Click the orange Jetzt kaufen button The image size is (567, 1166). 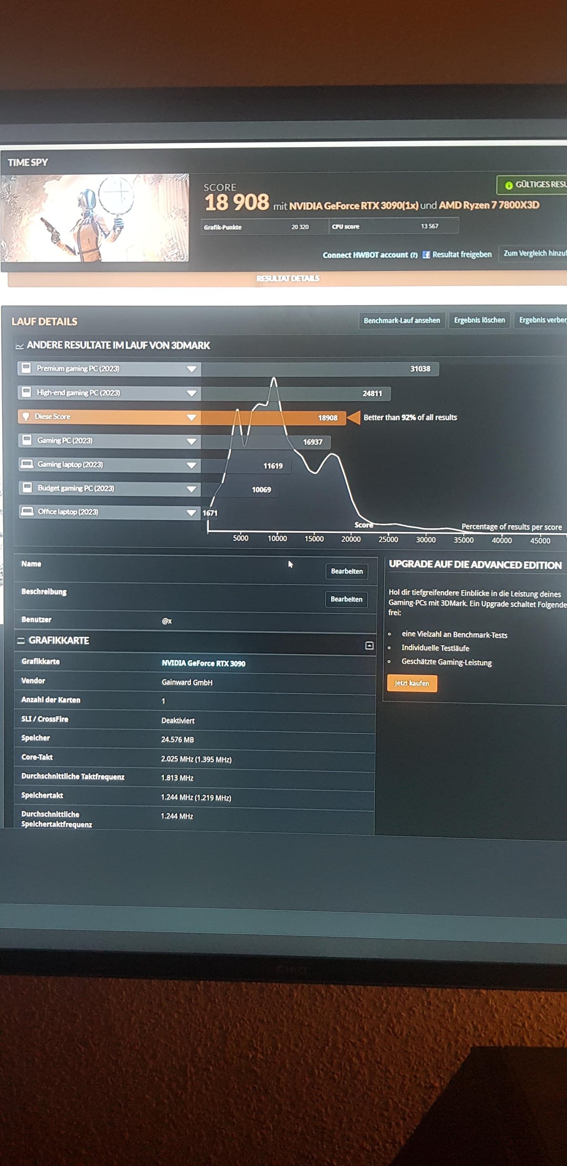click(412, 683)
